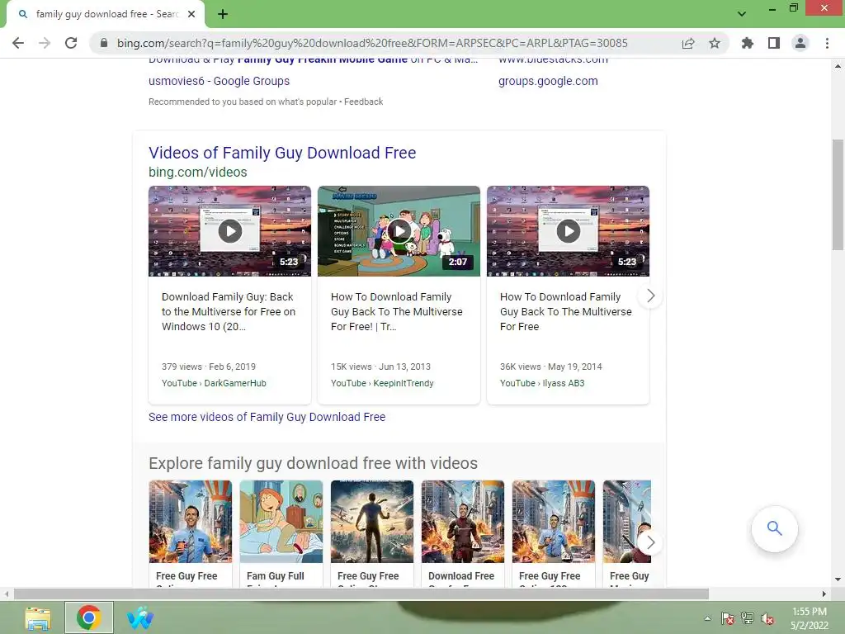Click the Feedback link
845x634 pixels.
364,102
